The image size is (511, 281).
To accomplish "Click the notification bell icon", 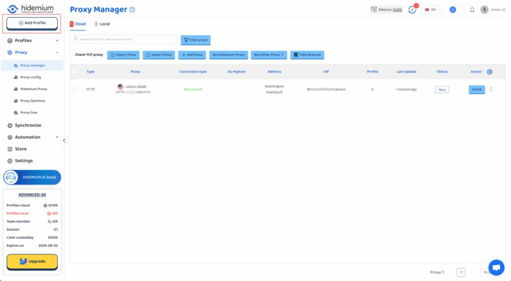I will (472, 9).
